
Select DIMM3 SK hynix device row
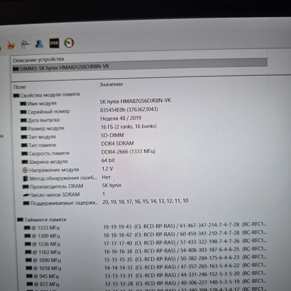pyautogui.click(x=140, y=65)
